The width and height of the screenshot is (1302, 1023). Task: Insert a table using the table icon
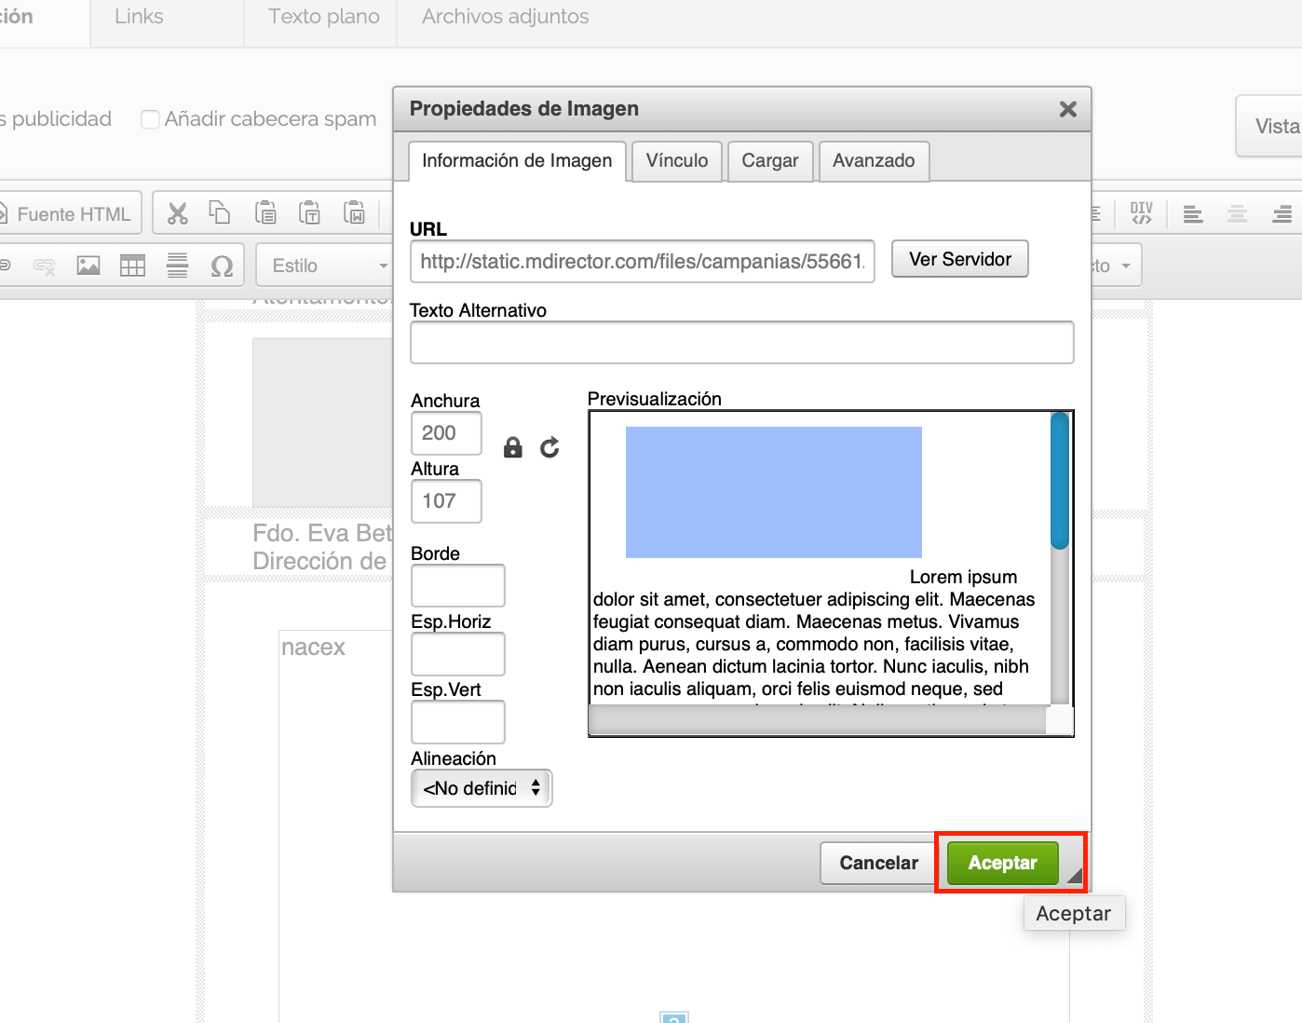[x=132, y=266]
